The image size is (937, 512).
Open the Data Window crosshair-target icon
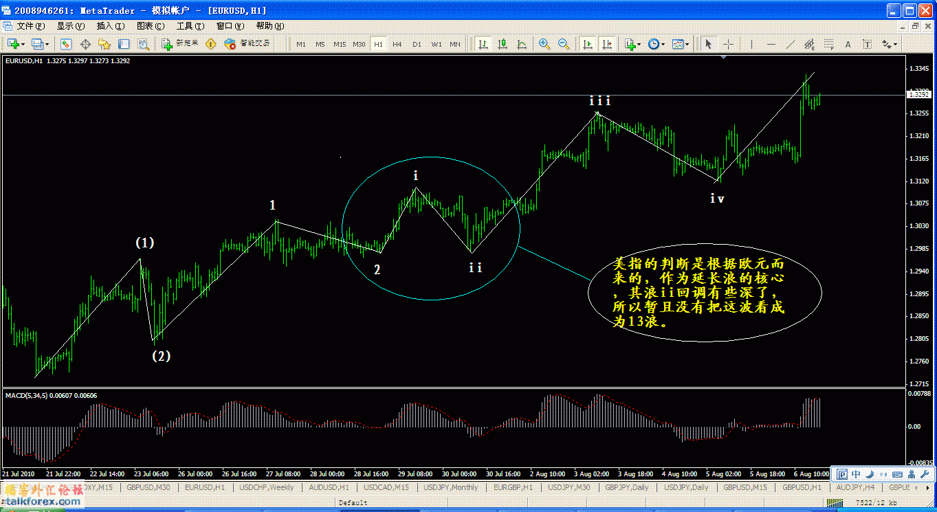85,44
